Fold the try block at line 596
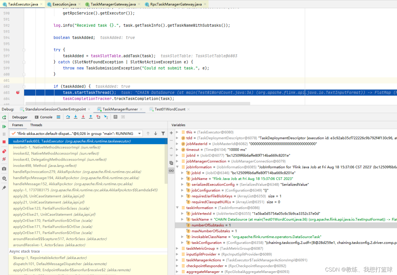The width and height of the screenshot is (397, 275). [x=24, y=50]
